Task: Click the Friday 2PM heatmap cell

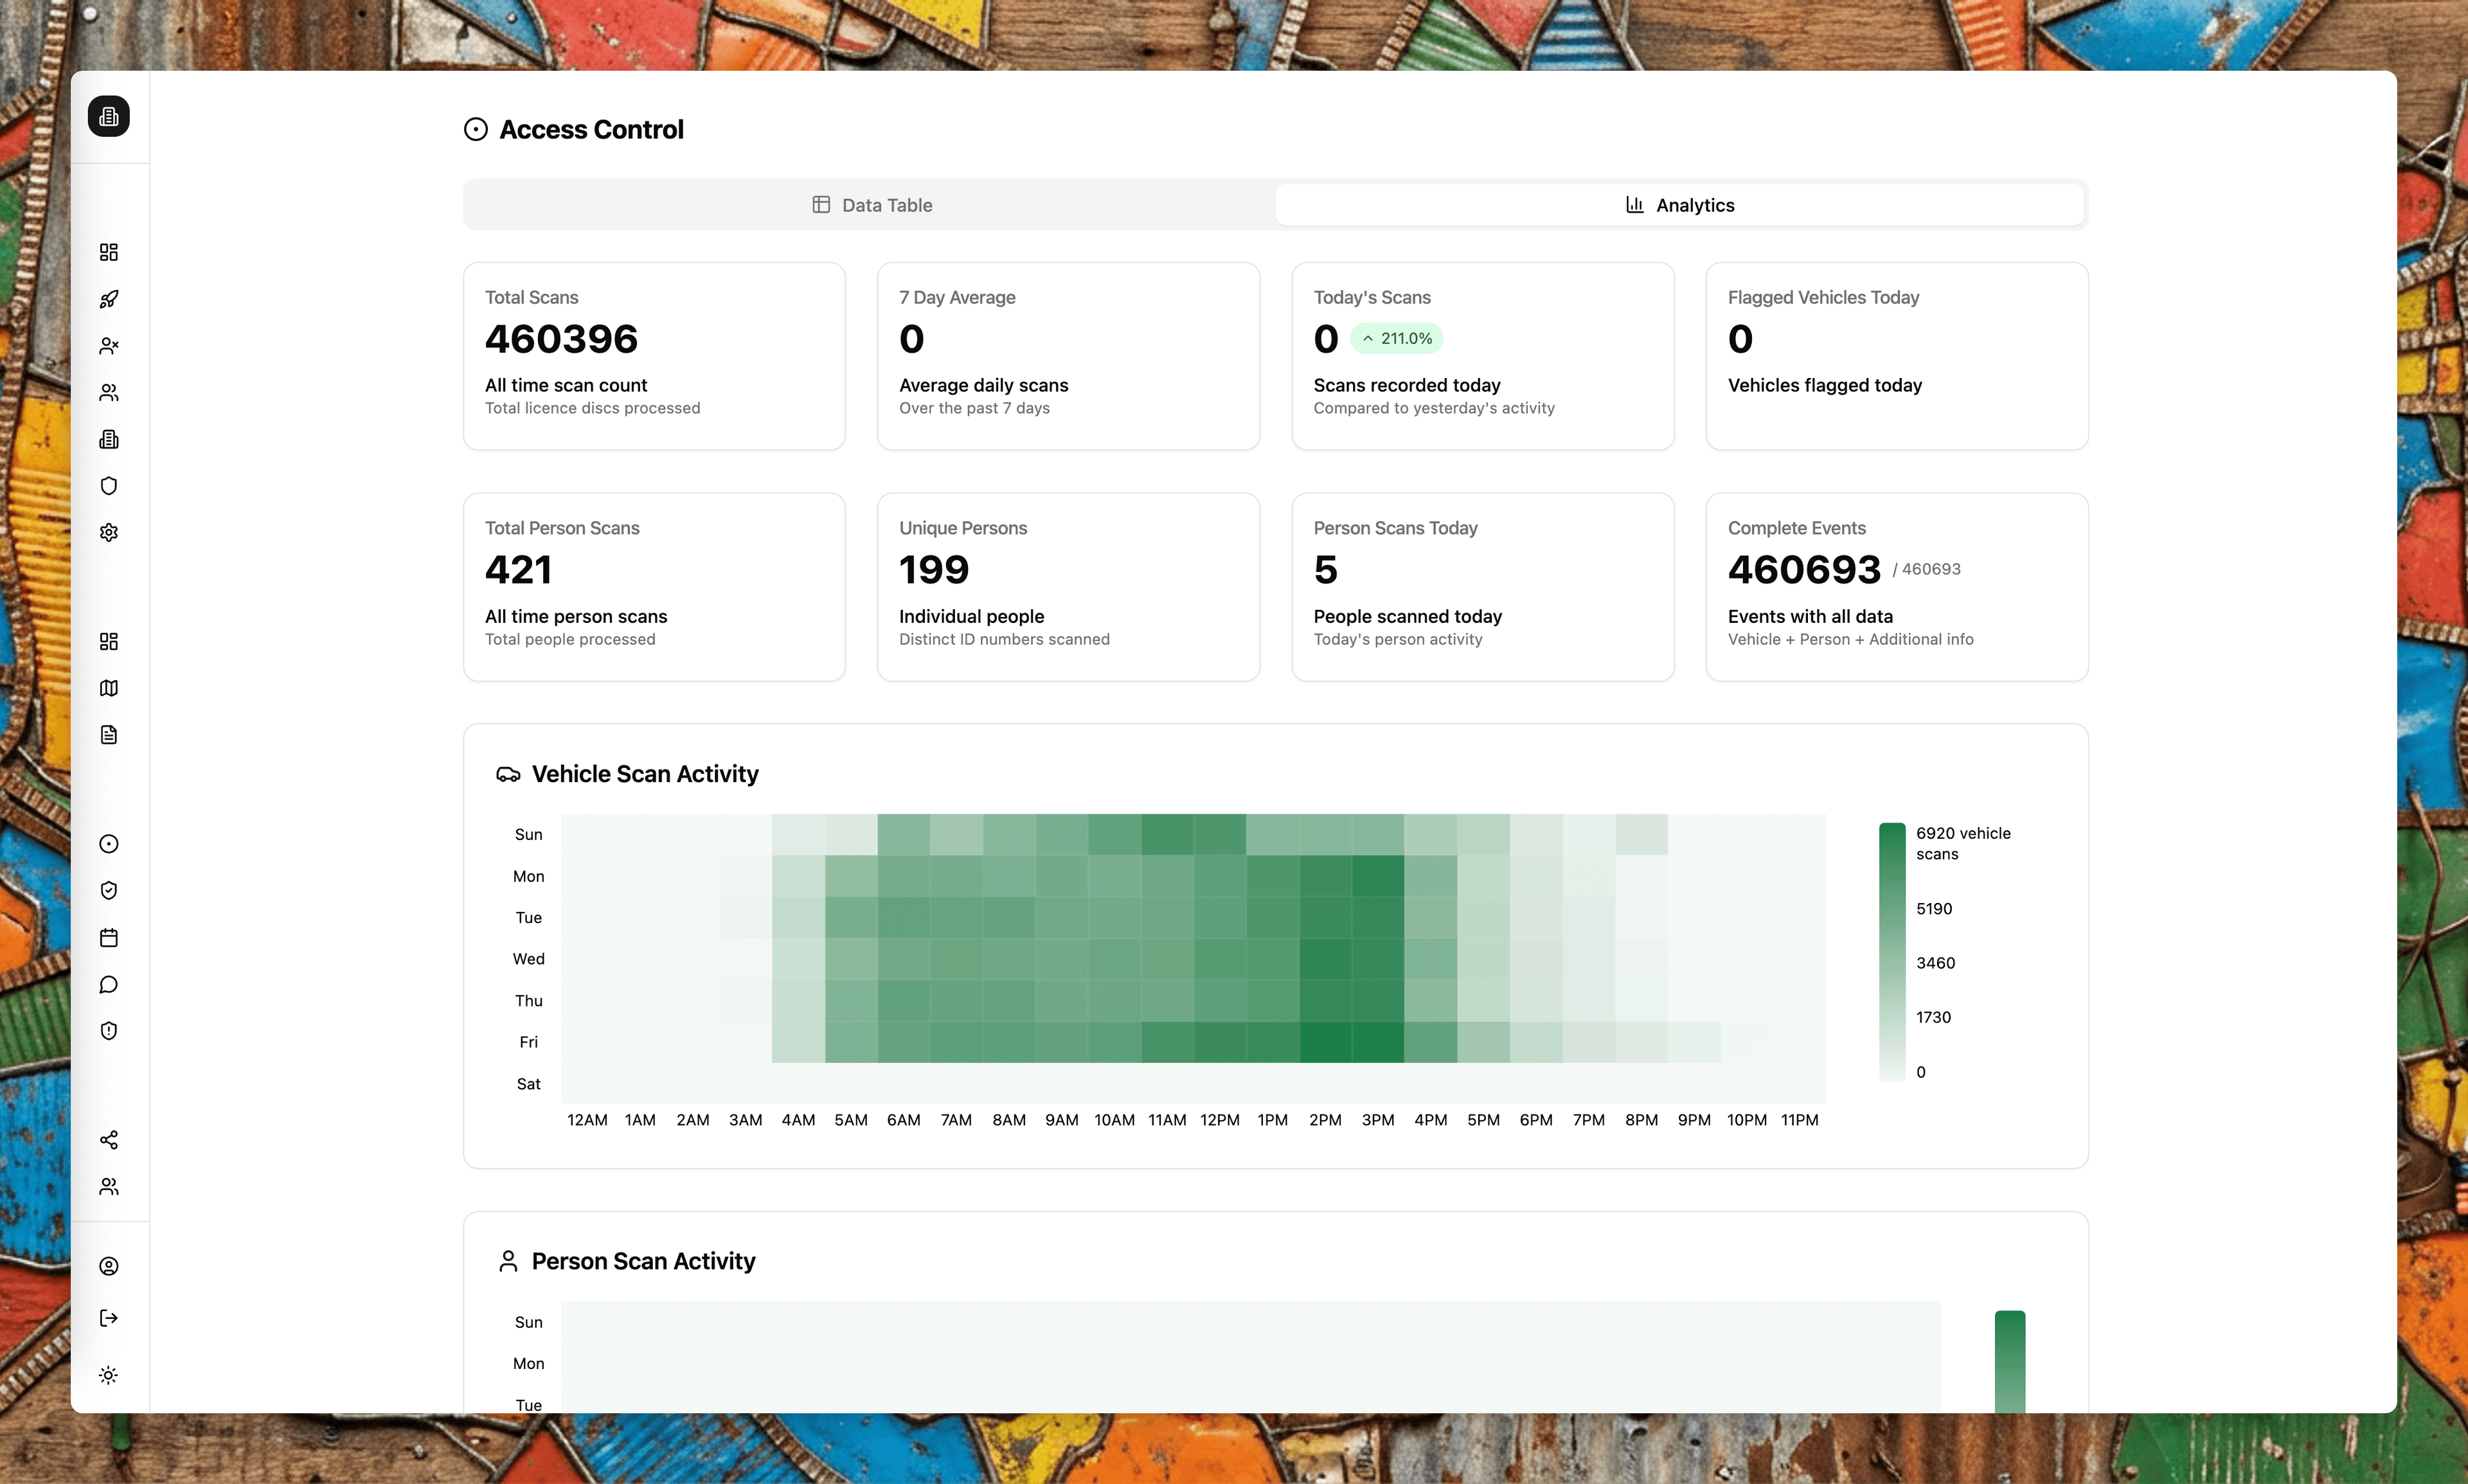Action: [x=1325, y=1042]
